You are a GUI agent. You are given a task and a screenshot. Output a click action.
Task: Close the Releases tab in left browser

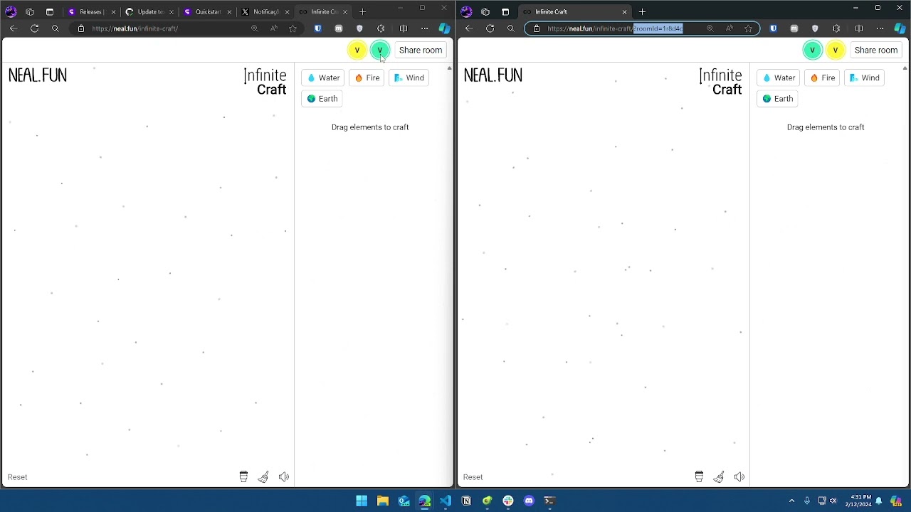[113, 12]
